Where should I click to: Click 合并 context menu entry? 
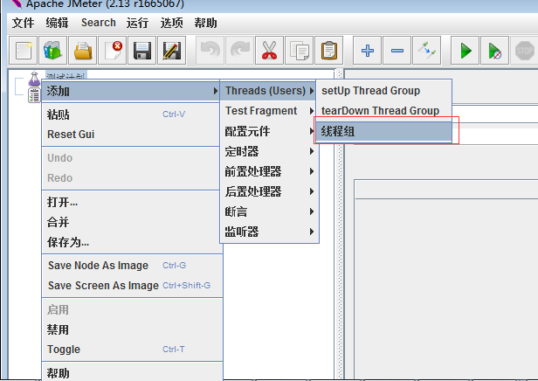coord(131,222)
